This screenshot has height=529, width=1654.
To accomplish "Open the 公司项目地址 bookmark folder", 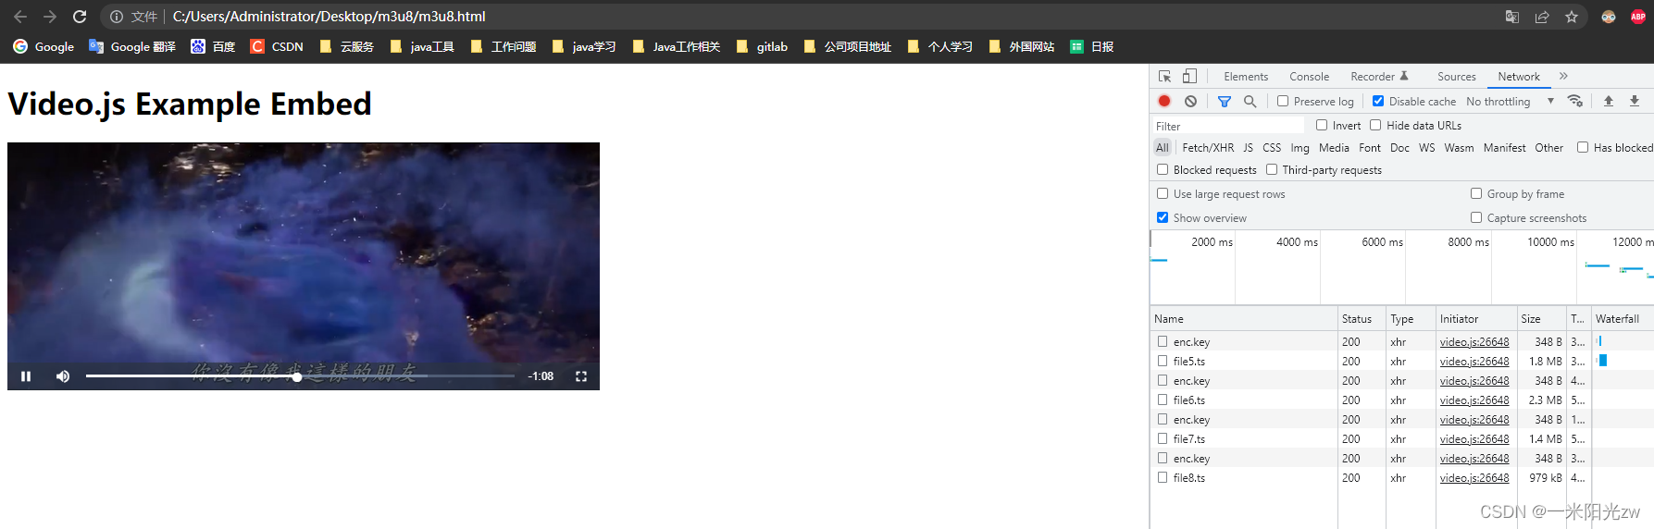I will pyautogui.click(x=848, y=46).
